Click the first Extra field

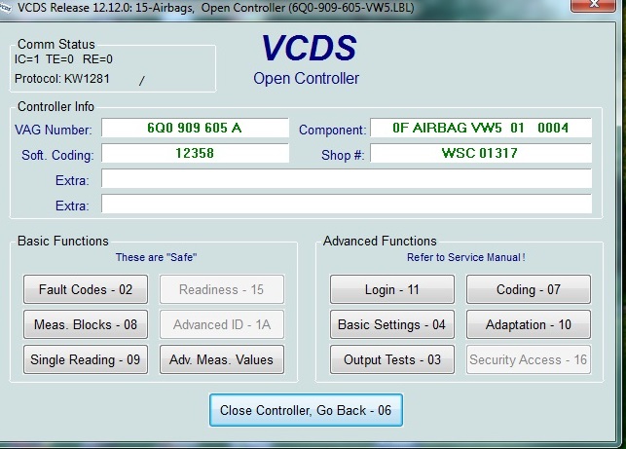[347, 178]
